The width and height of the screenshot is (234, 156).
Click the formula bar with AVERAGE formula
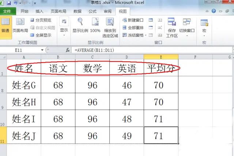(x=152, y=50)
